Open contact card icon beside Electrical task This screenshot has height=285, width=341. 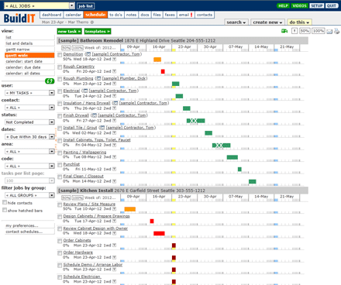(x=85, y=91)
